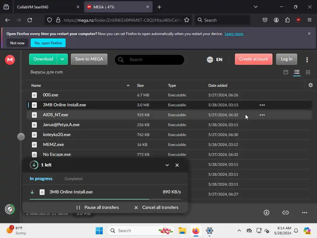This screenshot has height=238, width=317.
Task: Close the transfers panel
Action: pos(177,165)
